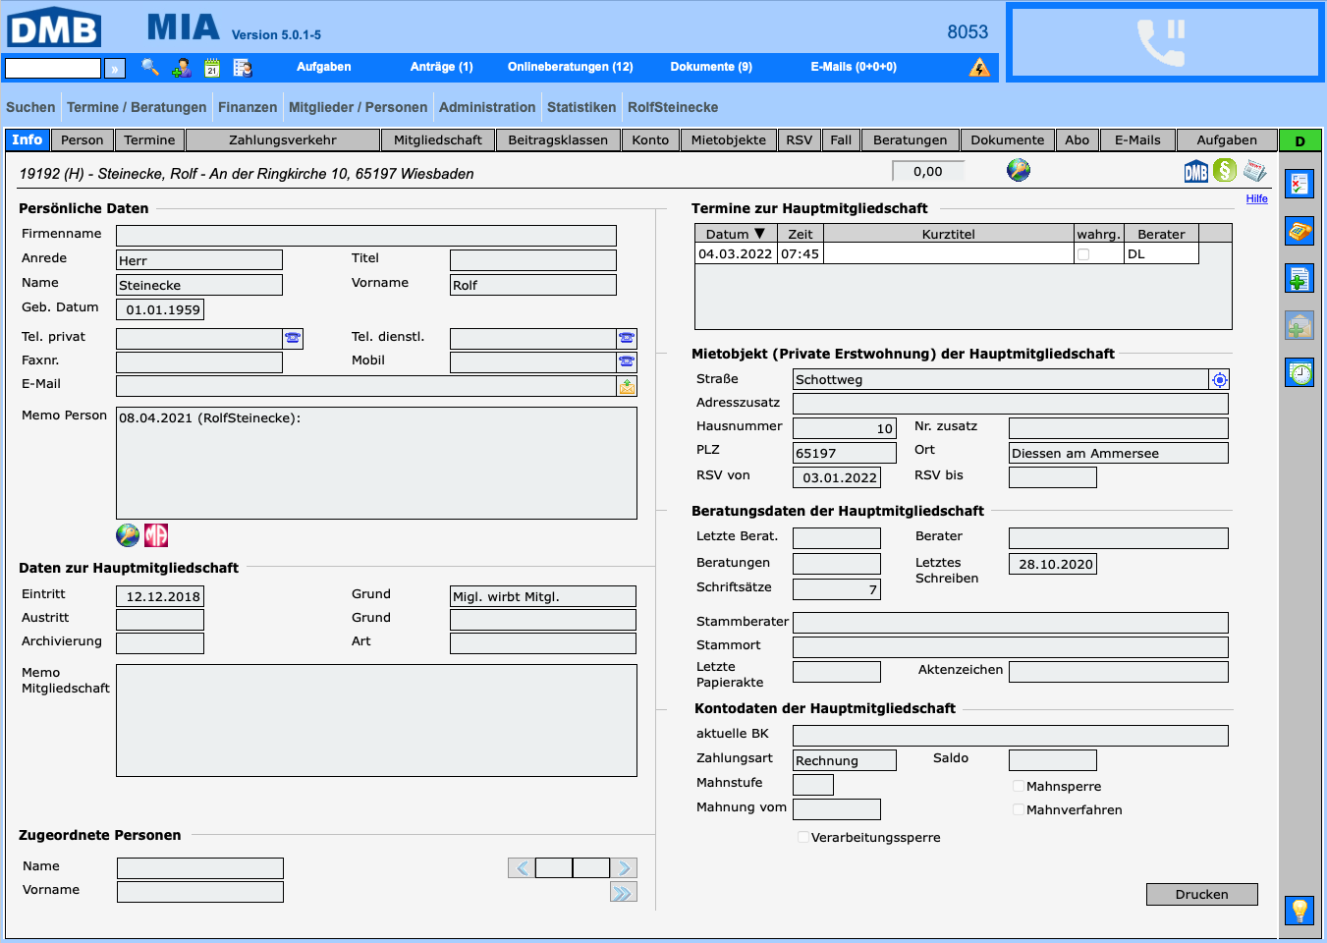Click the add person icon
The width and height of the screenshot is (1327, 943).
click(182, 68)
